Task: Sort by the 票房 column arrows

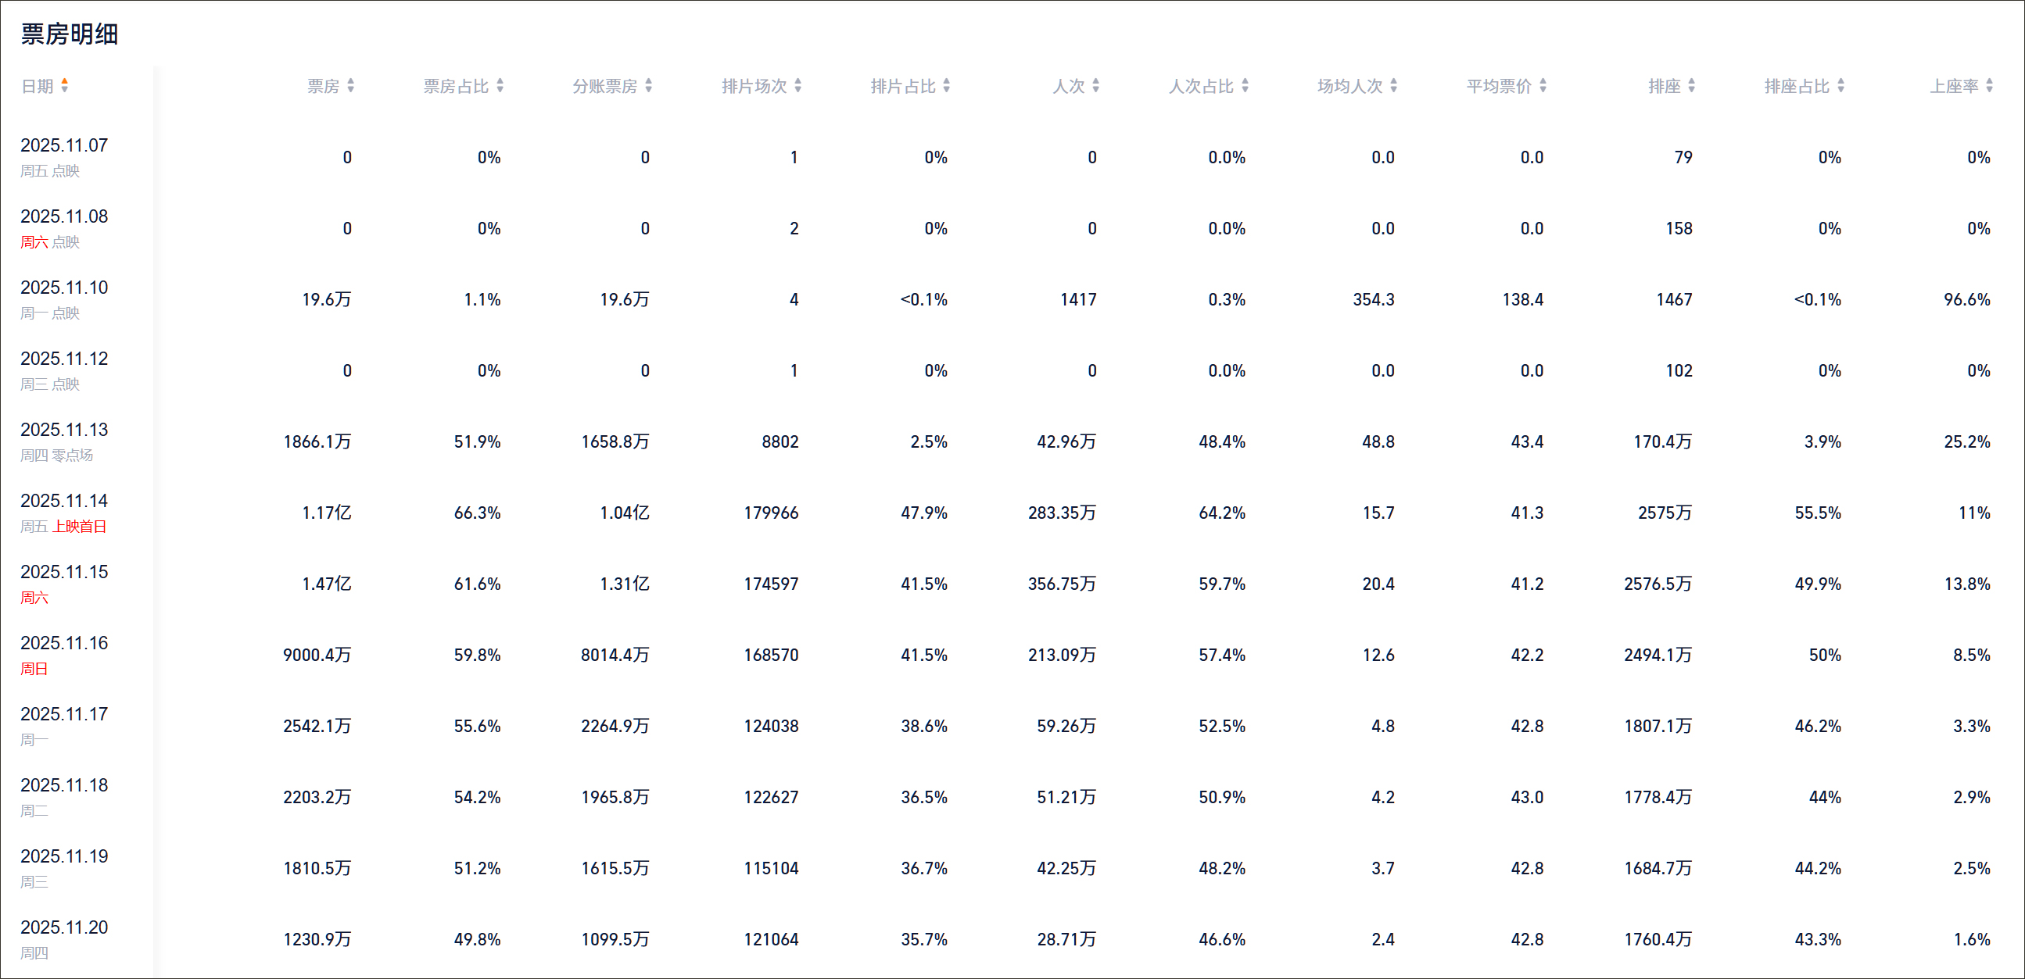Action: pos(350,86)
